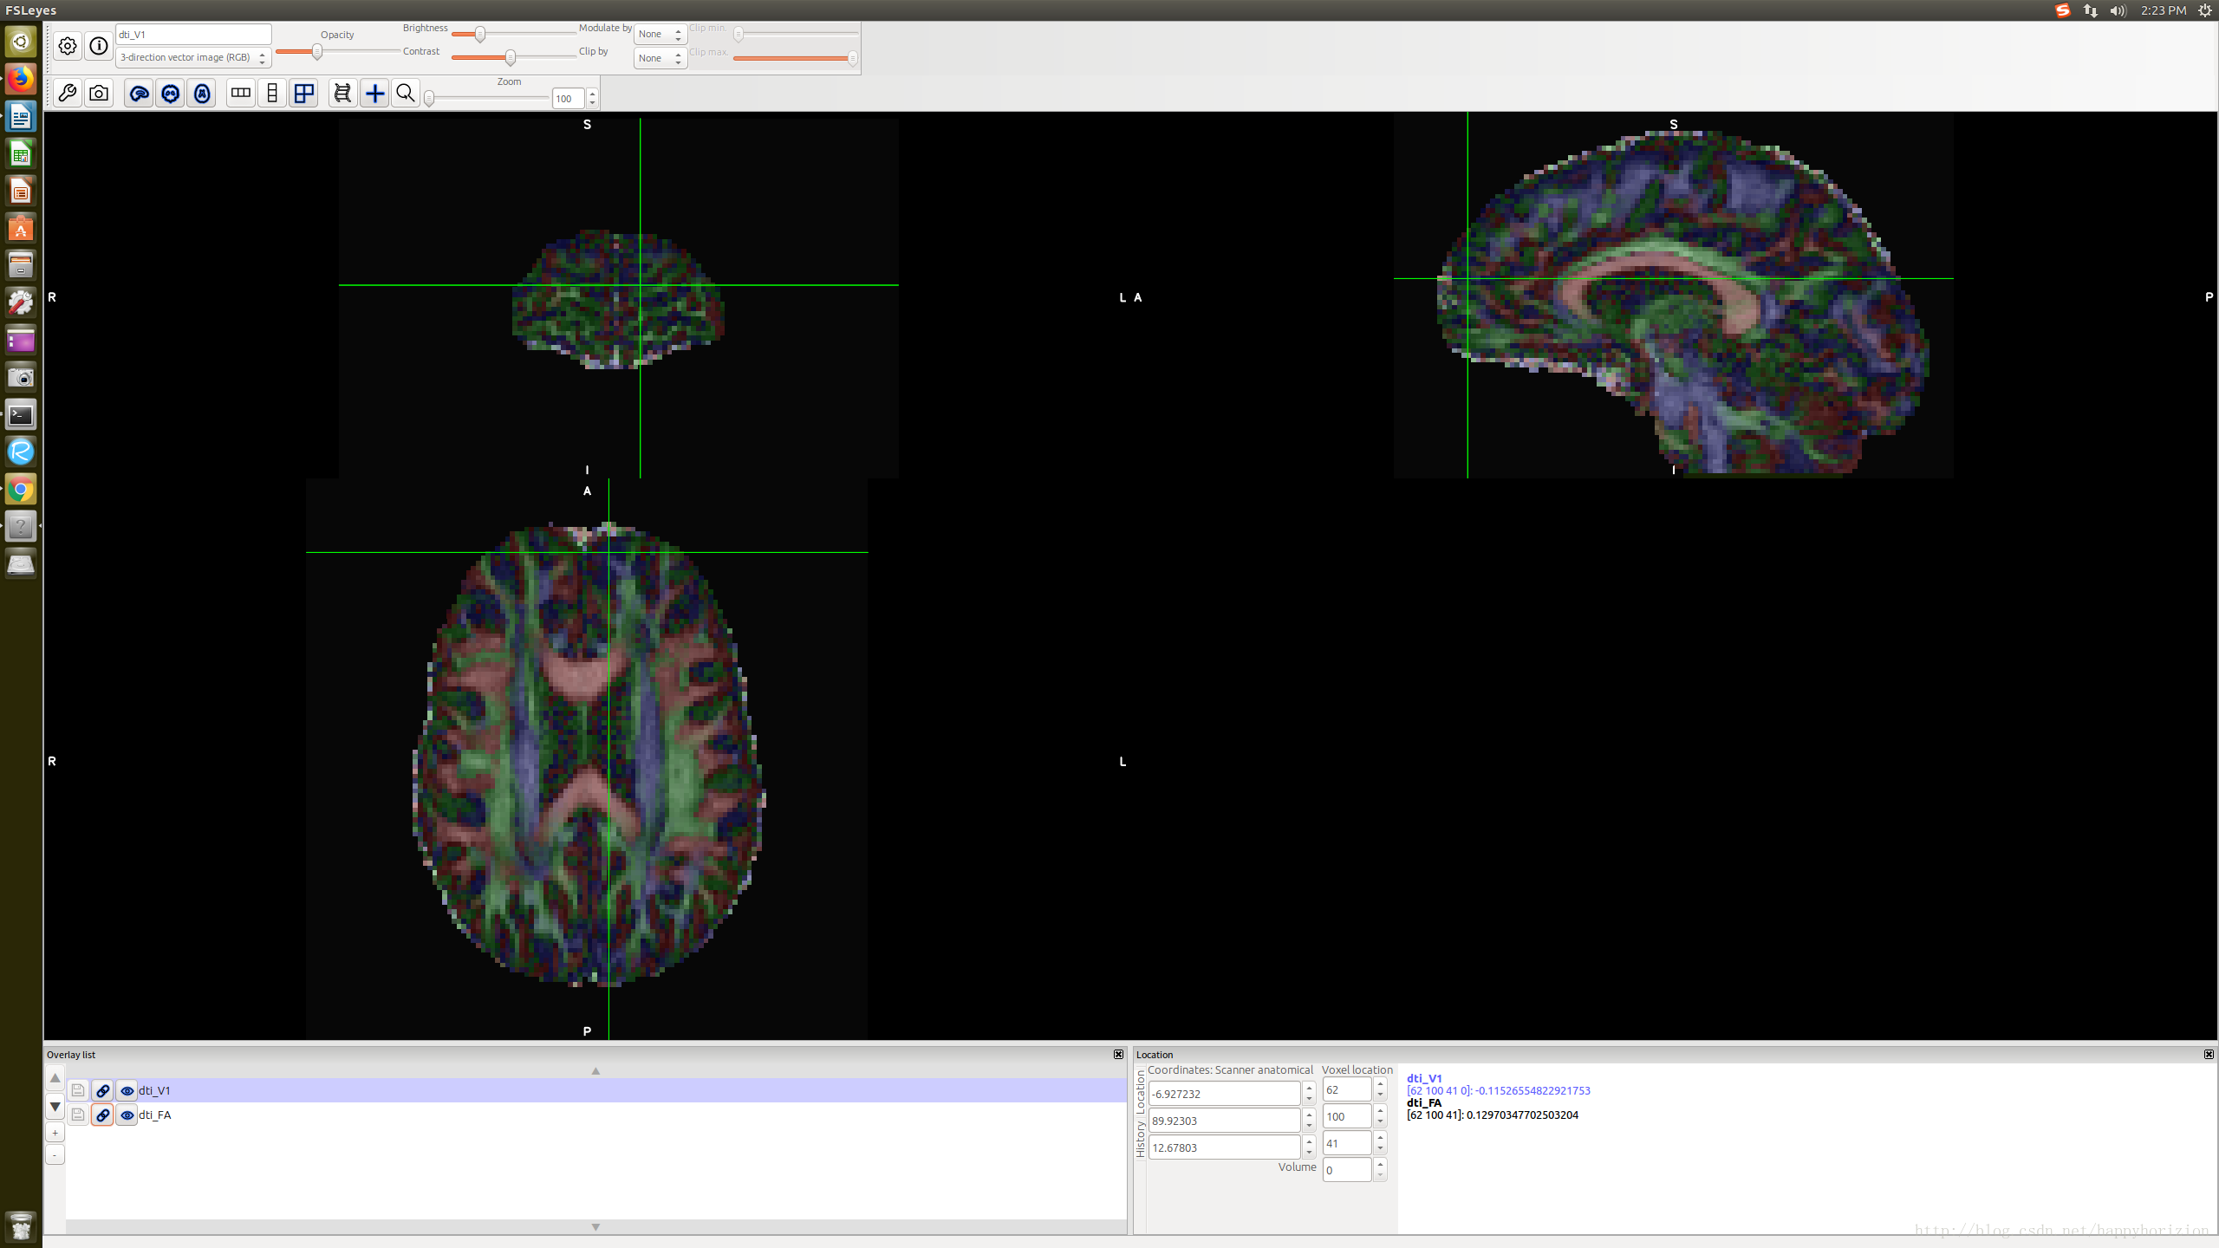
Task: Open Terminal from the dock
Action: click(x=21, y=414)
